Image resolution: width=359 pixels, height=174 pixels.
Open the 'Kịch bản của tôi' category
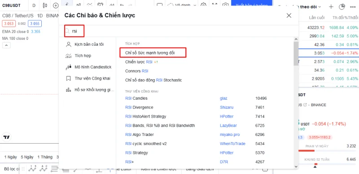click(x=89, y=44)
